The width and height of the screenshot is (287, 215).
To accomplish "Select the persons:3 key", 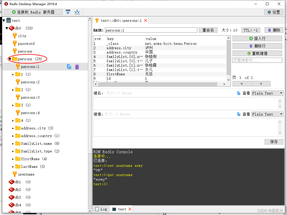I will tap(30, 97).
